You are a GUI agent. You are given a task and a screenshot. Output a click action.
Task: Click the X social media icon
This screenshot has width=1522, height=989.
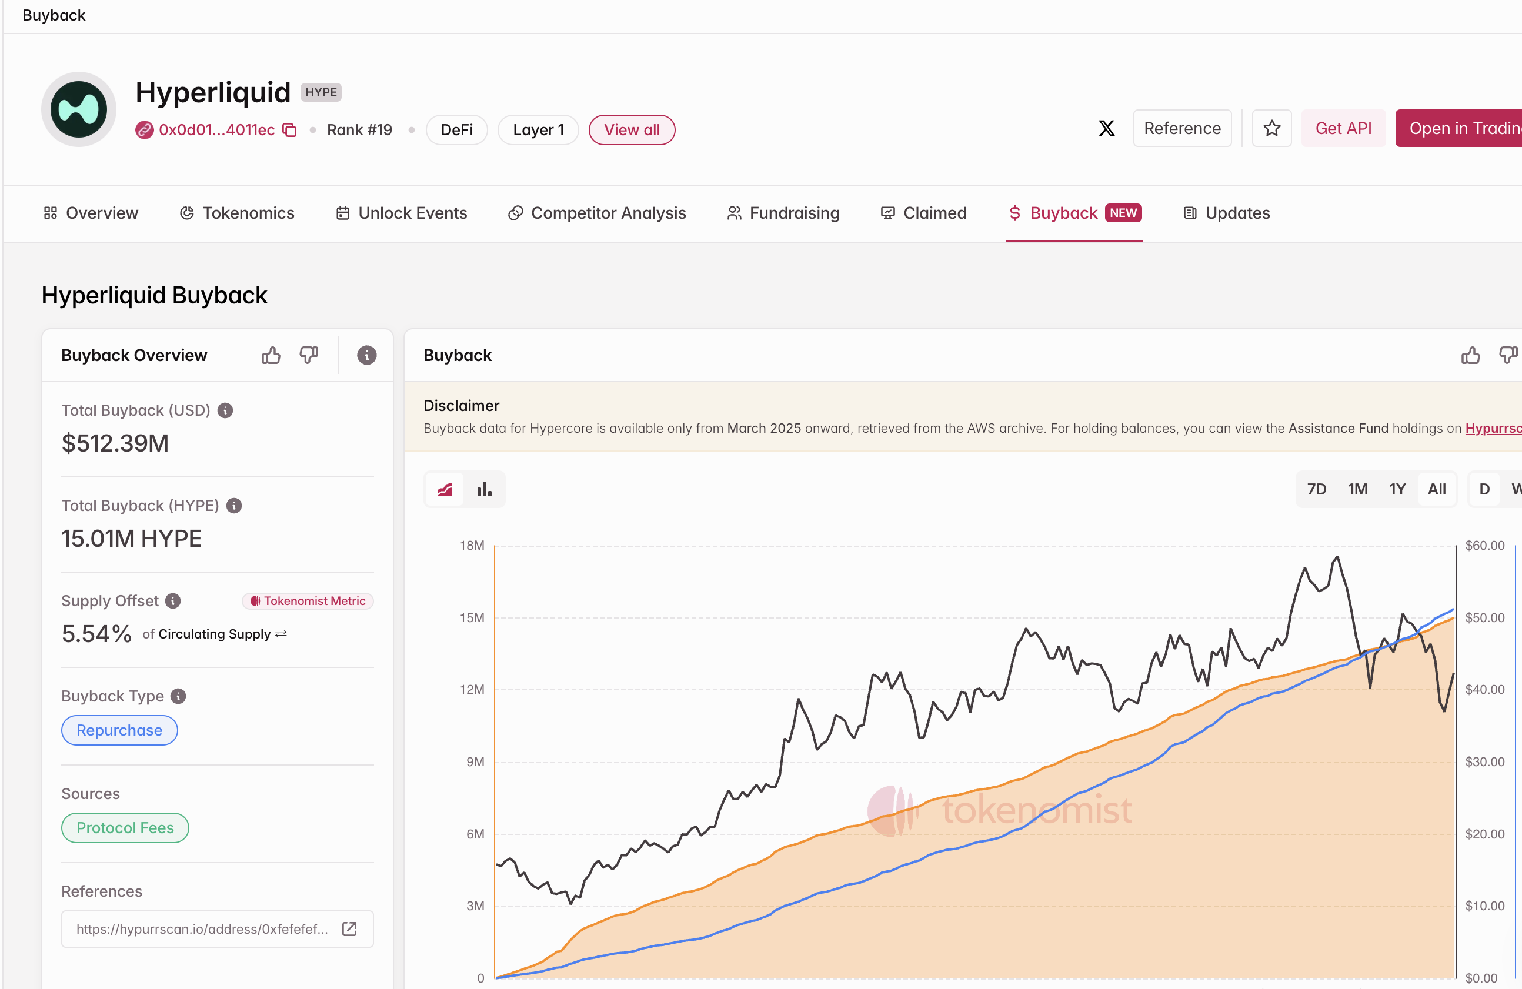coord(1107,128)
